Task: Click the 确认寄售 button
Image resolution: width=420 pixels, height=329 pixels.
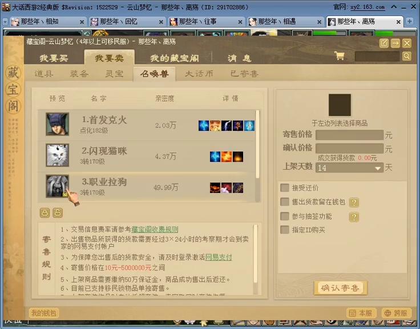Action: point(340,288)
